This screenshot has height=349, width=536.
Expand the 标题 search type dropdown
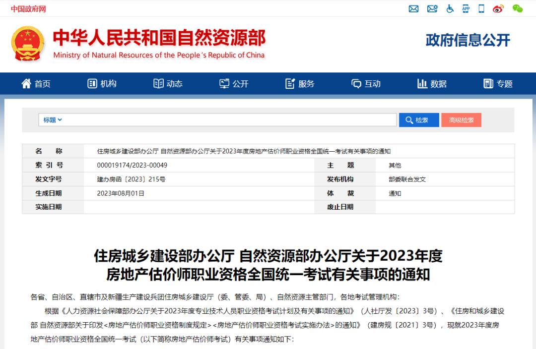coord(52,120)
